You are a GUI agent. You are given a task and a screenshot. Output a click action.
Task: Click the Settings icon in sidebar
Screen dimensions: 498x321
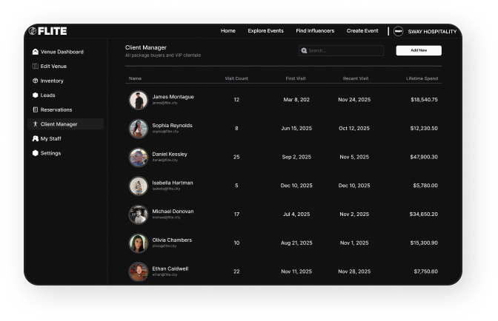tap(35, 153)
